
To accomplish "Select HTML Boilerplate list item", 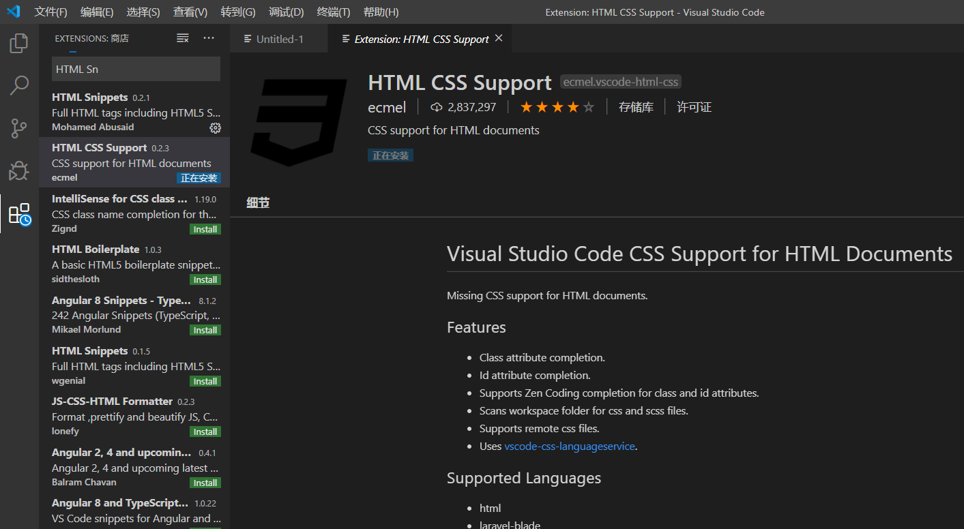I will (134, 264).
